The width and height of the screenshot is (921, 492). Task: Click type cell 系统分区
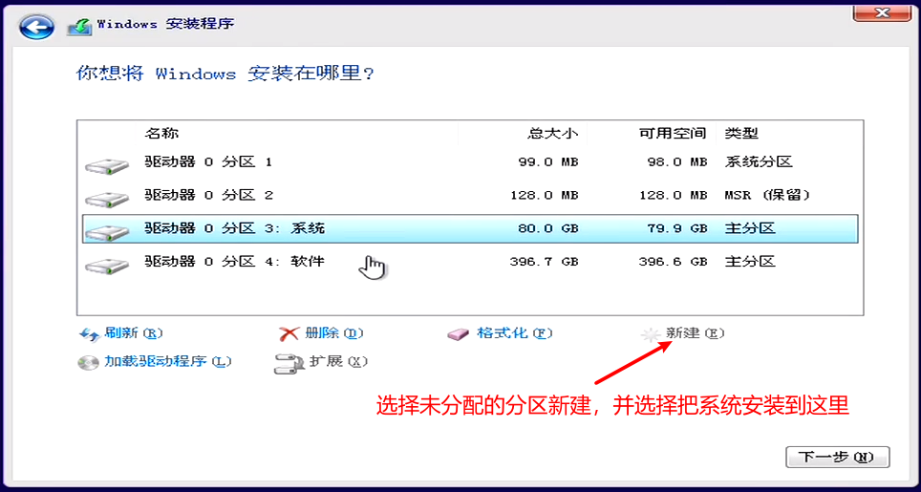[759, 162]
